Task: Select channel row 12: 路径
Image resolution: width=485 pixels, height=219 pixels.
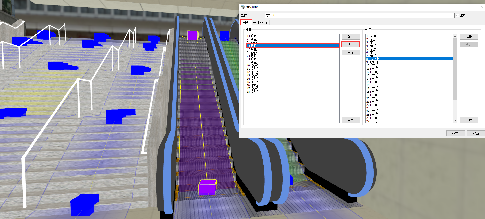Action: point(293,72)
